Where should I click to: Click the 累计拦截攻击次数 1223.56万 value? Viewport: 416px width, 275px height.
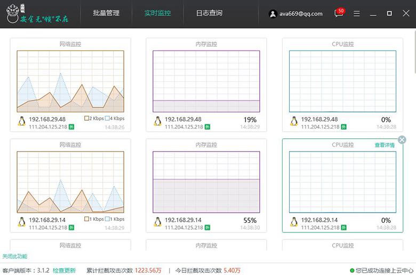click(x=148, y=271)
